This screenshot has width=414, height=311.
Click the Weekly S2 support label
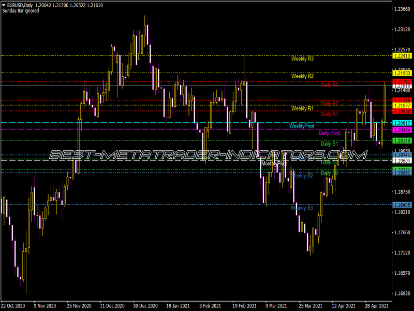tap(303, 176)
